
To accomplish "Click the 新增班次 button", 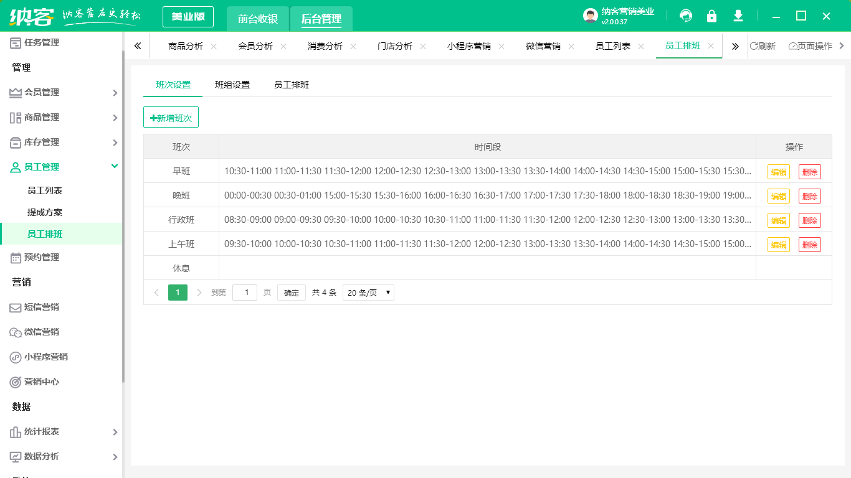I will click(171, 117).
